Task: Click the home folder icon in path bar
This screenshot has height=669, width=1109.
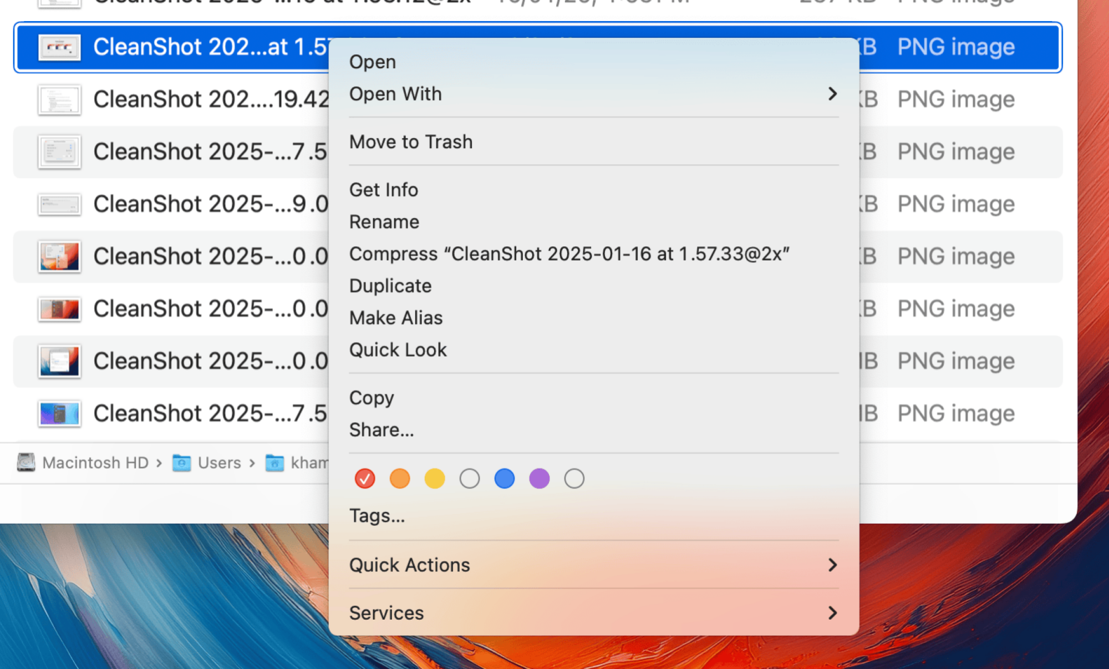Action: coord(274,463)
